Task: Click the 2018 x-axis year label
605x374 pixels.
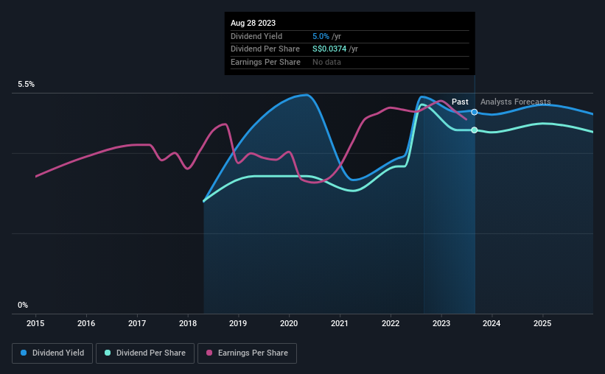Action: click(188, 323)
